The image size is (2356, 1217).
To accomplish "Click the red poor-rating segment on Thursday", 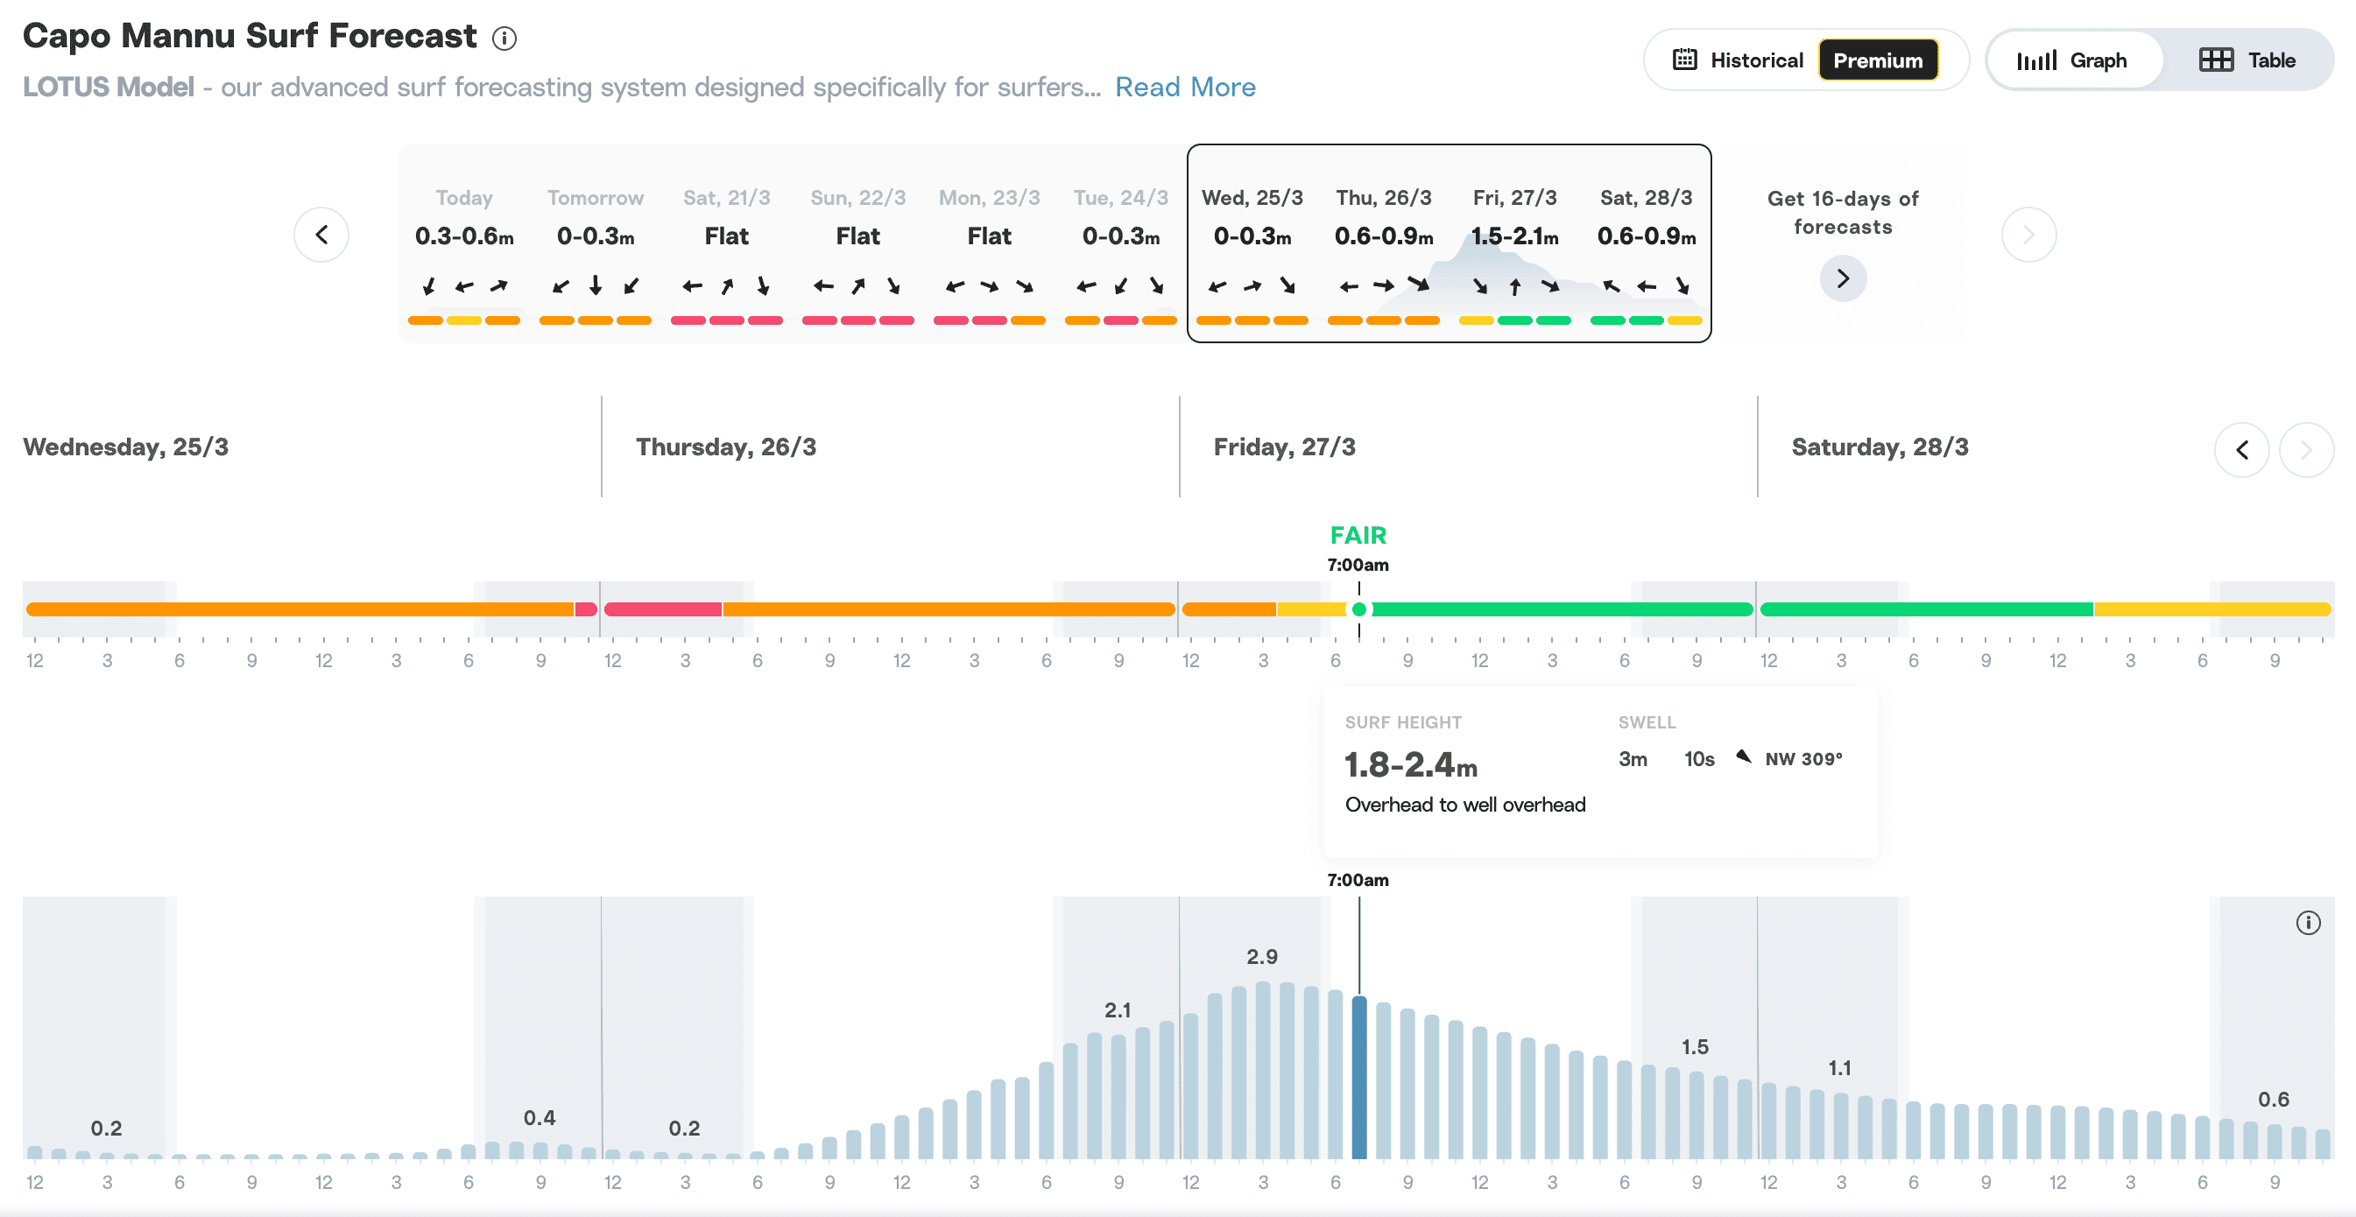I will click(x=663, y=609).
